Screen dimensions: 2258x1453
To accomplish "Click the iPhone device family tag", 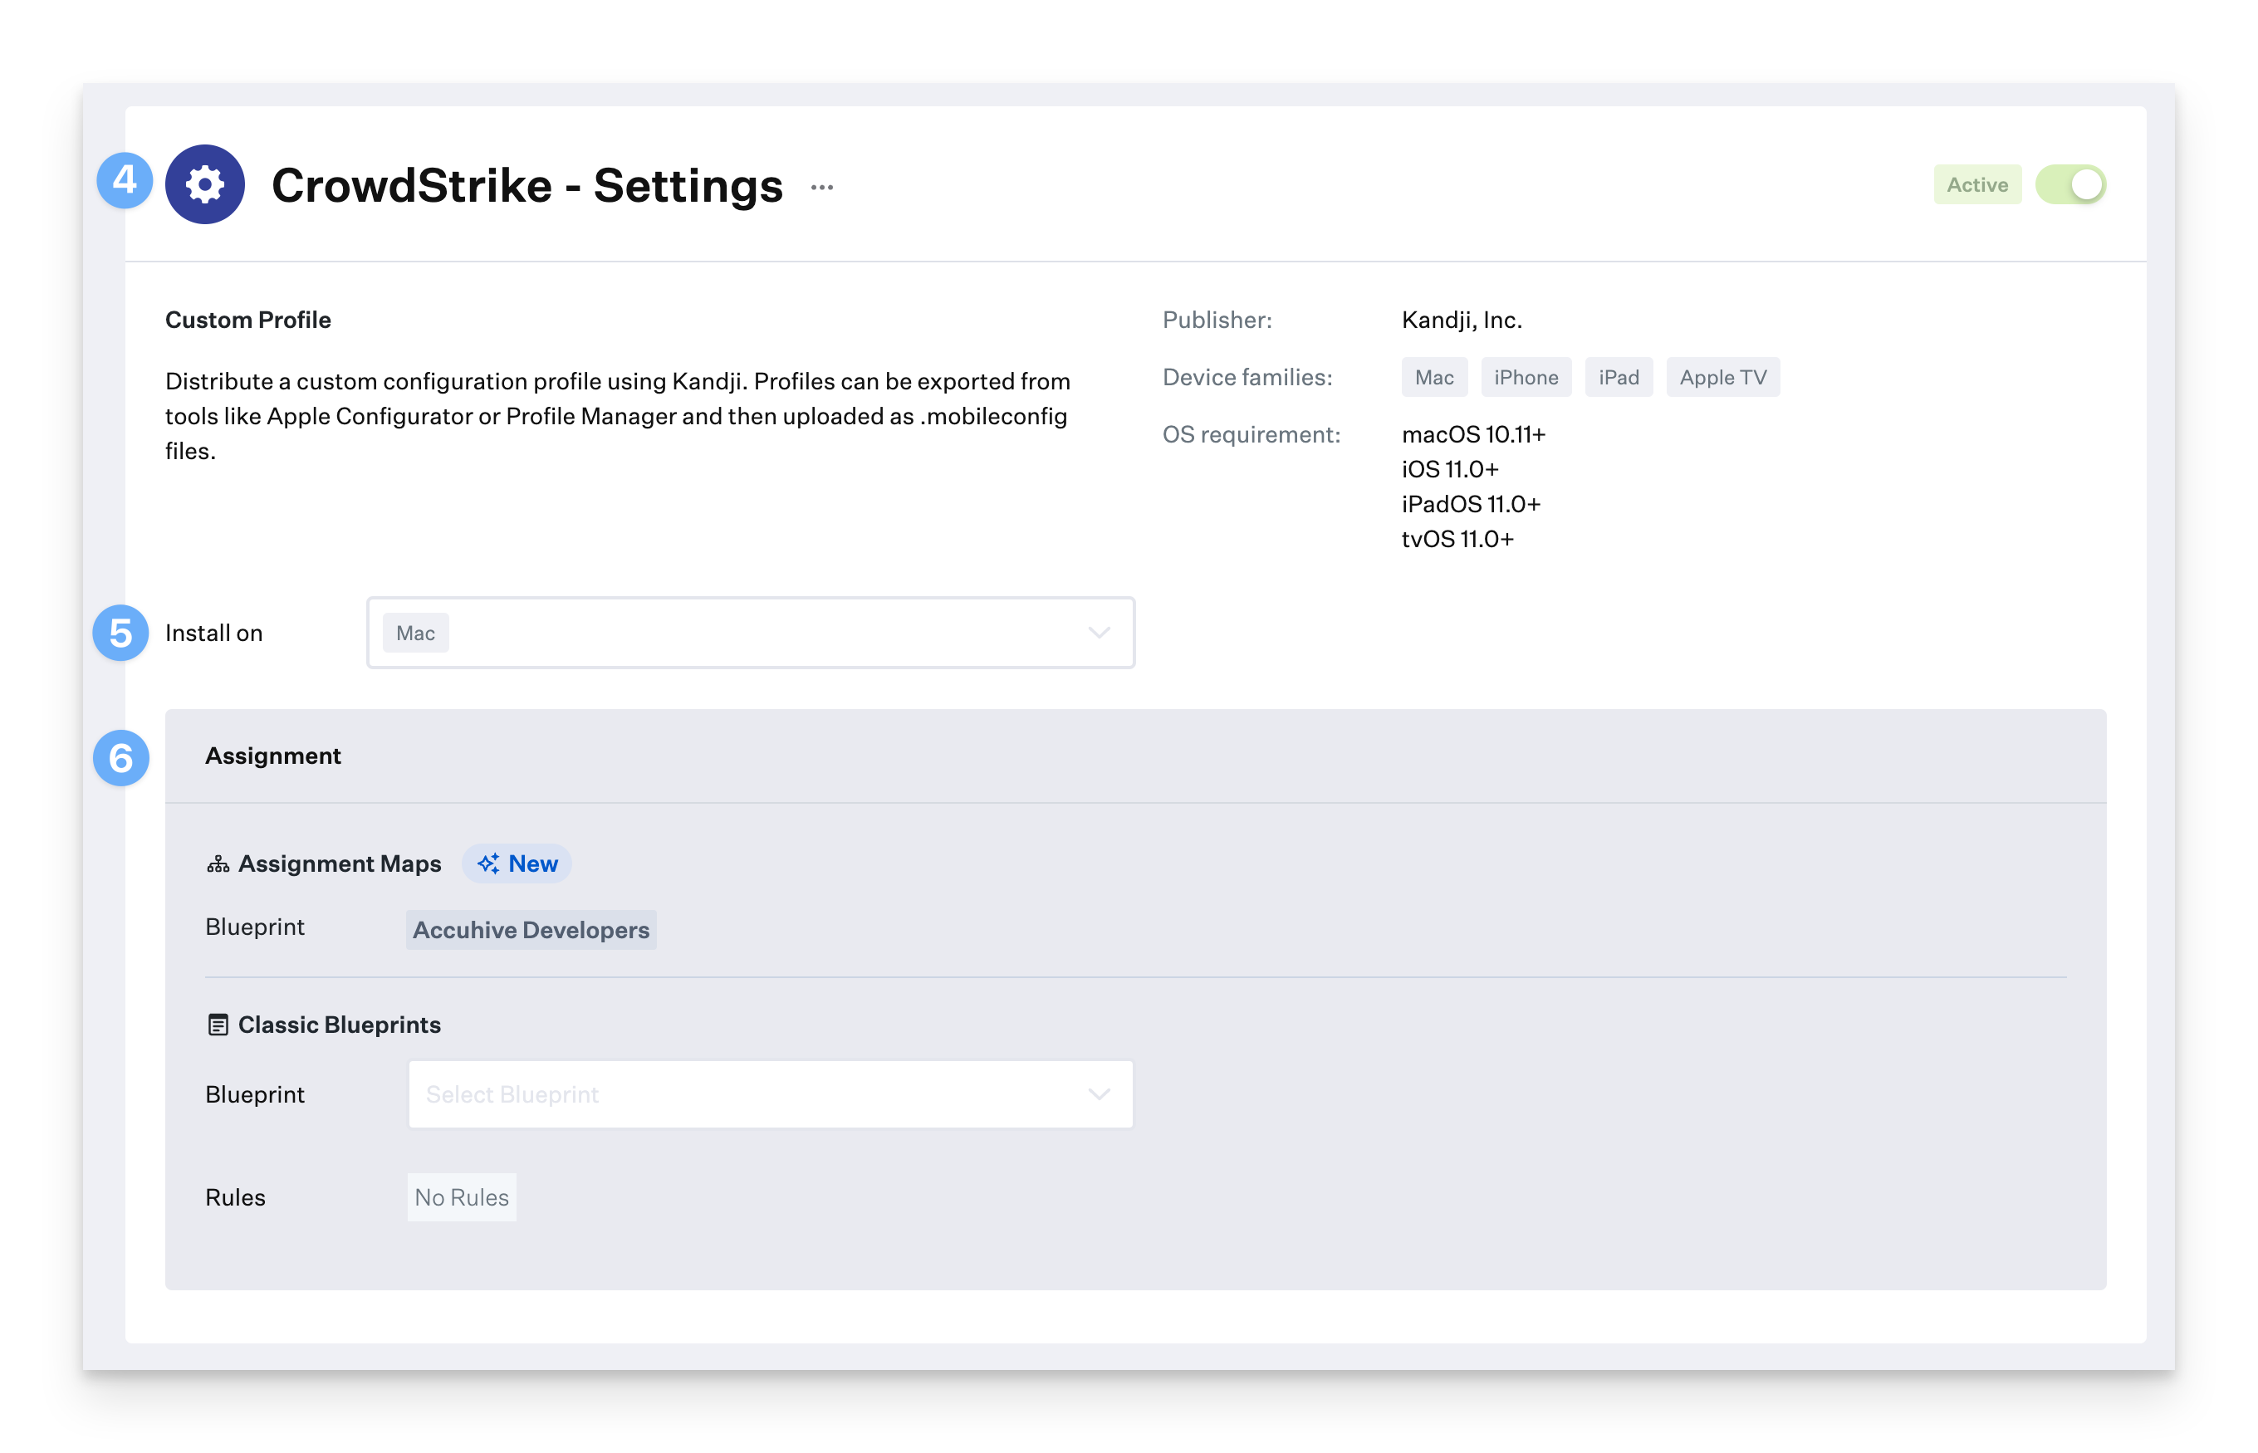I will pos(1526,378).
